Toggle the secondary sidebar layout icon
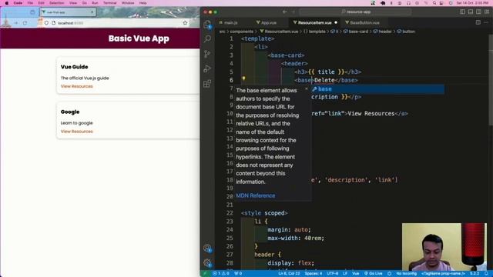493x277 pixels. 478,12
